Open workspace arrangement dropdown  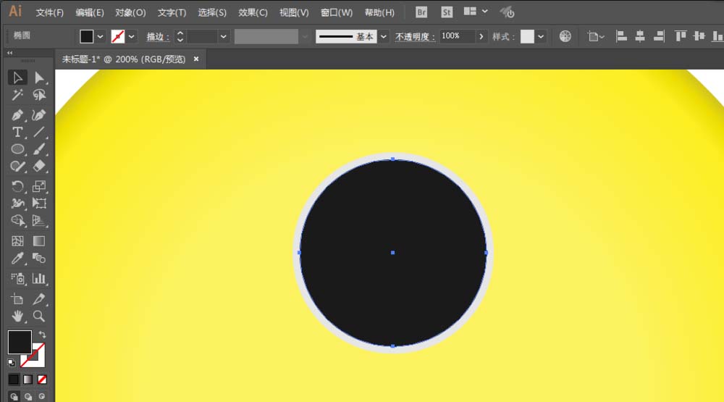coord(476,12)
